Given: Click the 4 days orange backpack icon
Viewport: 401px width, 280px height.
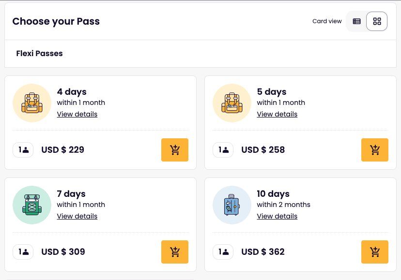Looking at the screenshot, I should [32, 103].
